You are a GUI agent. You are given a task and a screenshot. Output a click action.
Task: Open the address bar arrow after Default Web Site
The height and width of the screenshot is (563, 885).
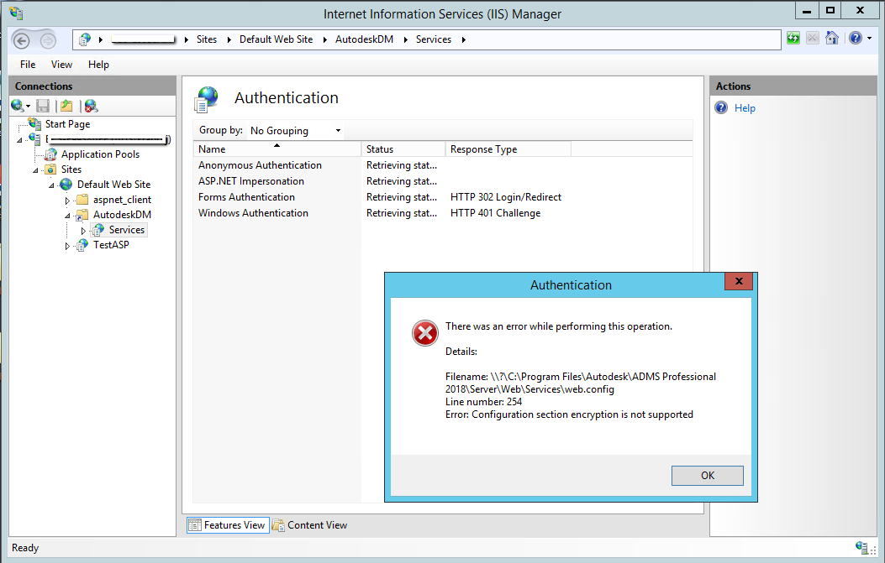pos(324,39)
